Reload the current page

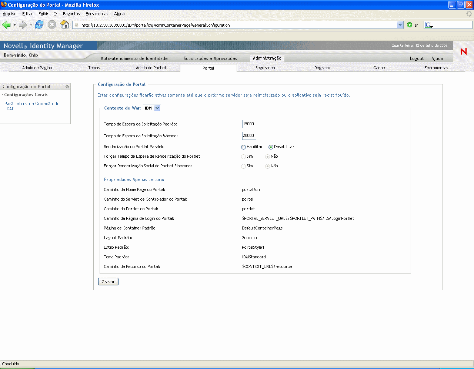click(39, 25)
